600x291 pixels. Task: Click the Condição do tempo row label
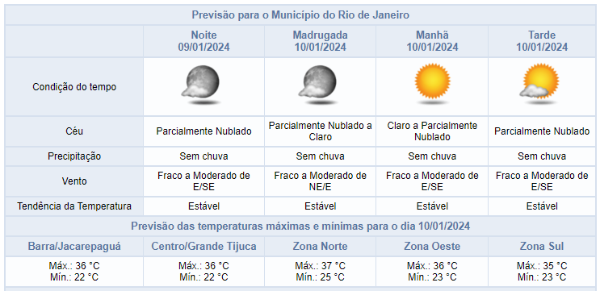(74, 87)
